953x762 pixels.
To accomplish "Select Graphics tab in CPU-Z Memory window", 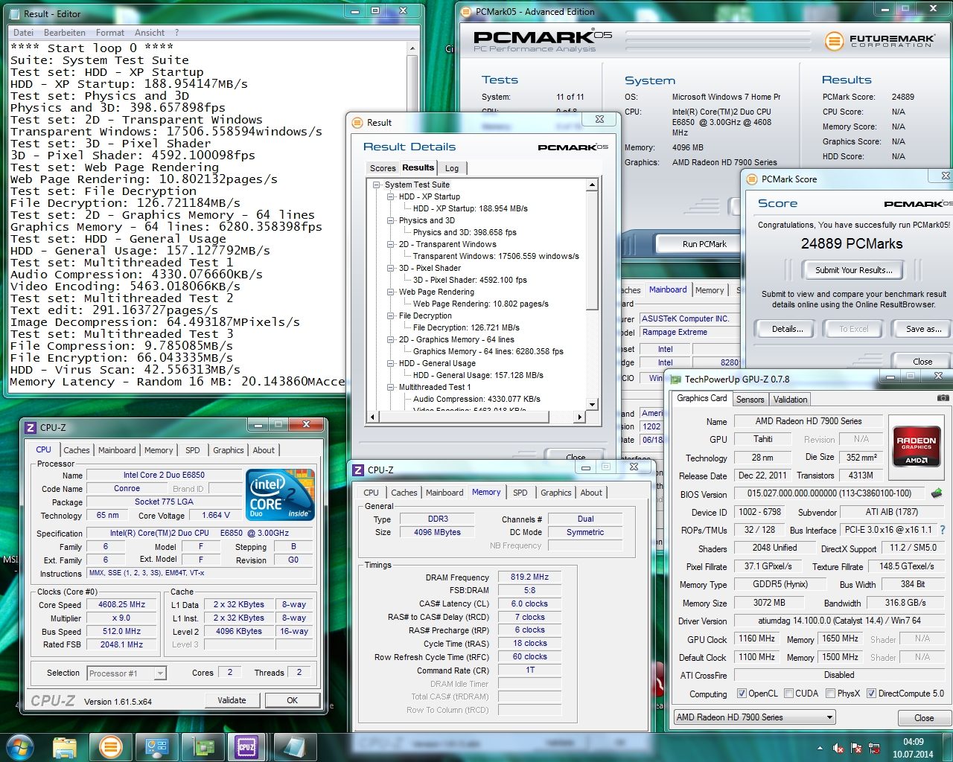I will tap(556, 493).
